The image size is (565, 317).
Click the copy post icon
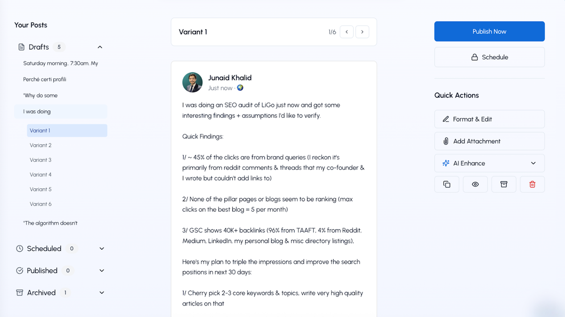point(447,185)
